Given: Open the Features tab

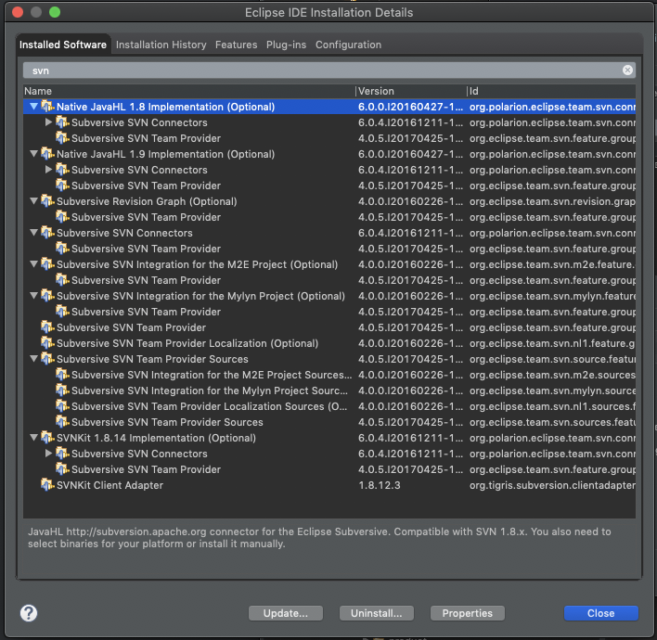Looking at the screenshot, I should (237, 45).
